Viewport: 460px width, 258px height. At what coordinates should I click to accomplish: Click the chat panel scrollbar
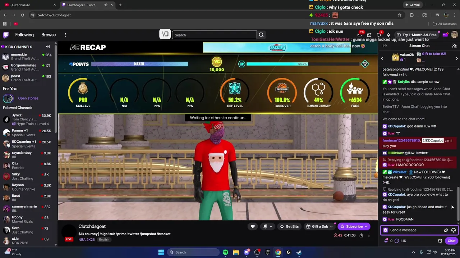tap(458, 204)
